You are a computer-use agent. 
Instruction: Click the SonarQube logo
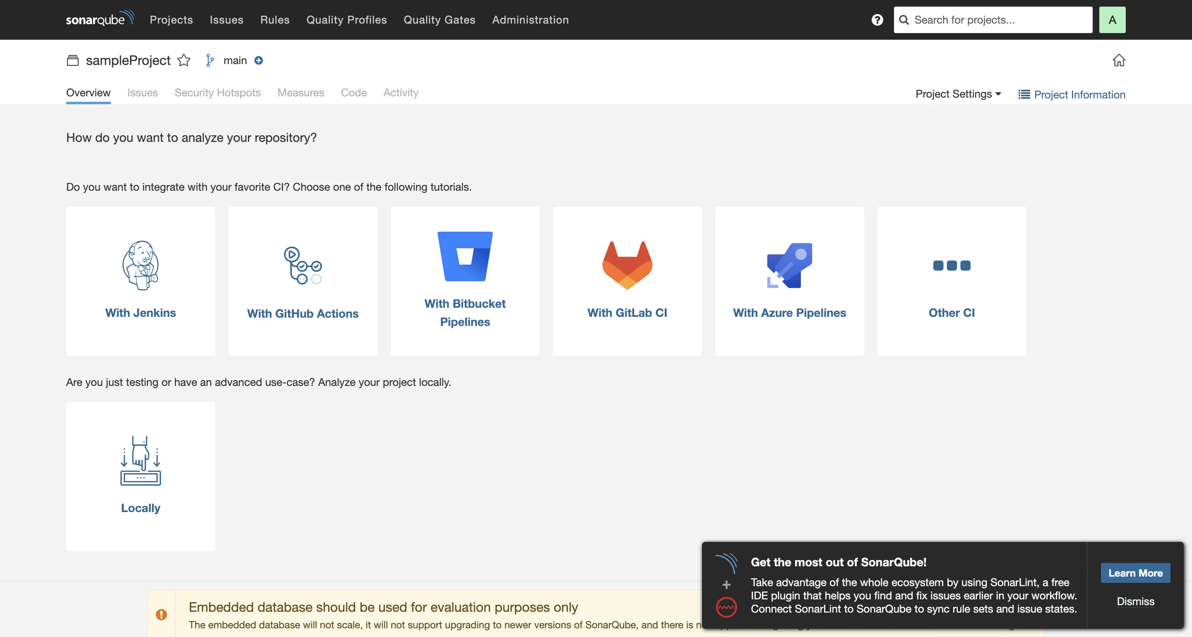(100, 19)
